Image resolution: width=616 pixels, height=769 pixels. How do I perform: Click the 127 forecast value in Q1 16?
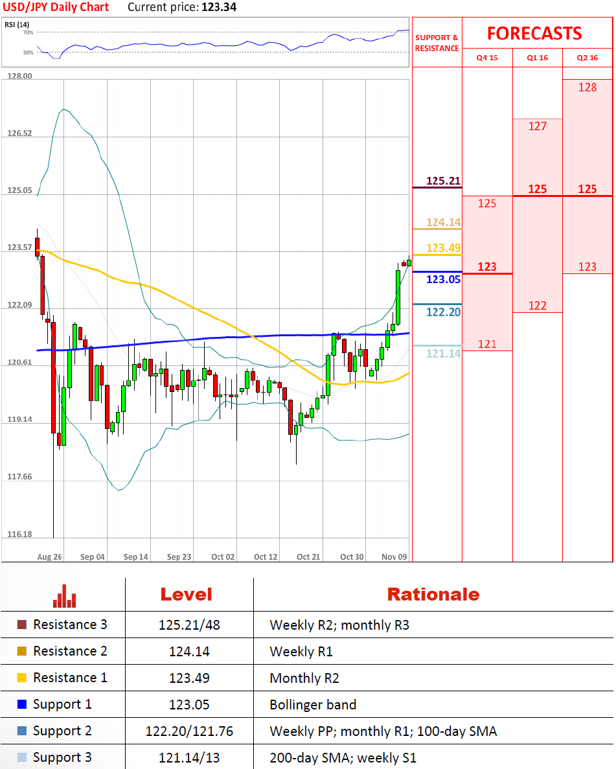538,126
